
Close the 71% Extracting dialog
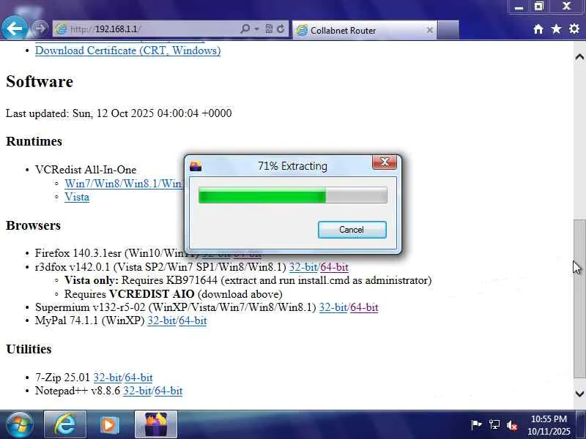385,162
